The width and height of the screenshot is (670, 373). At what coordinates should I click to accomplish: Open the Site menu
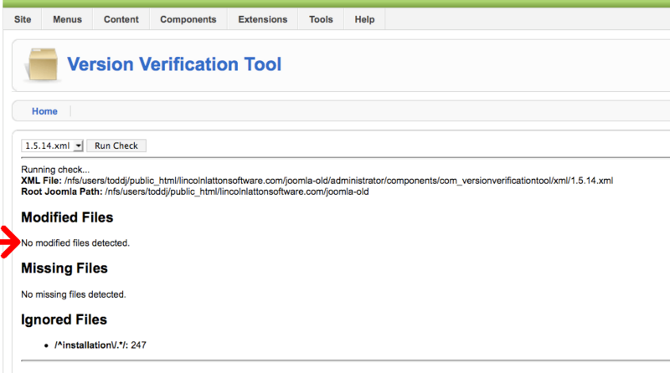[x=23, y=19]
